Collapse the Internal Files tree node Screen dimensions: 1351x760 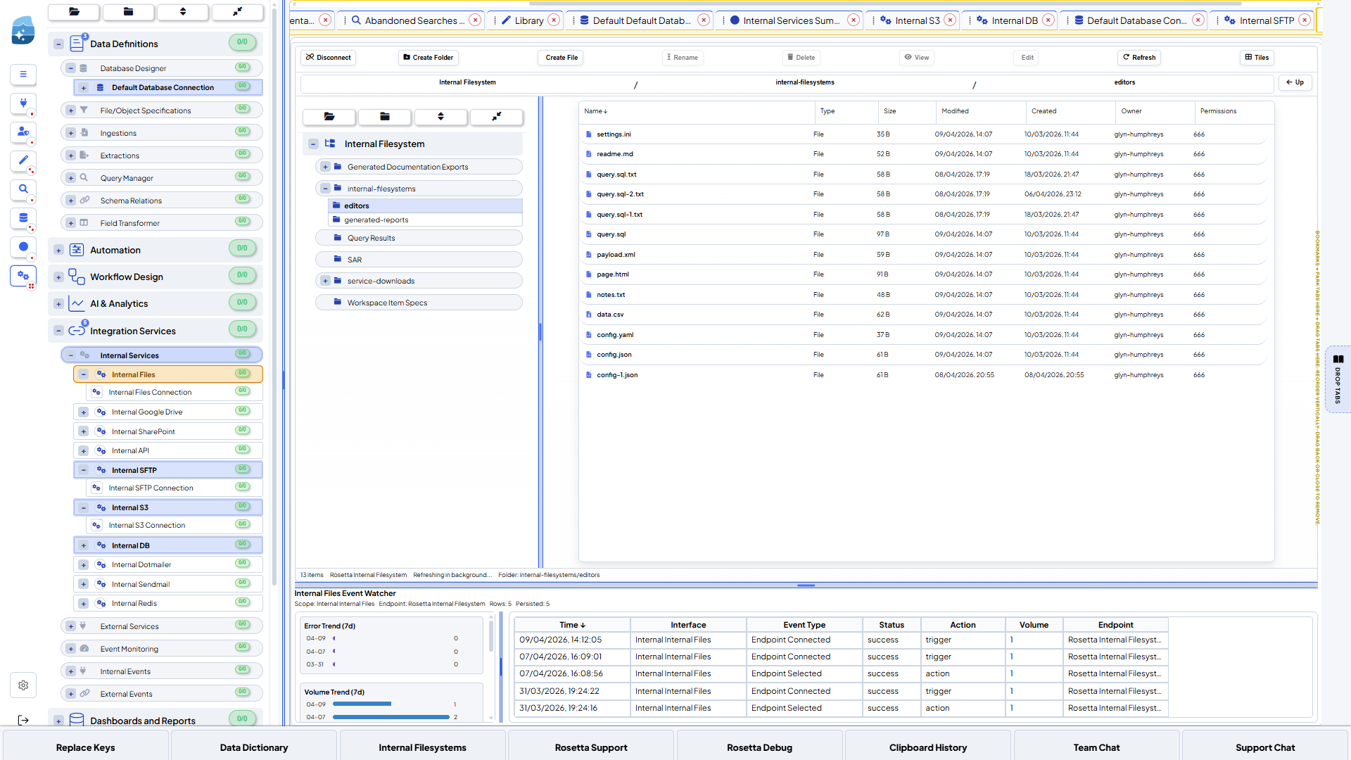click(x=84, y=374)
